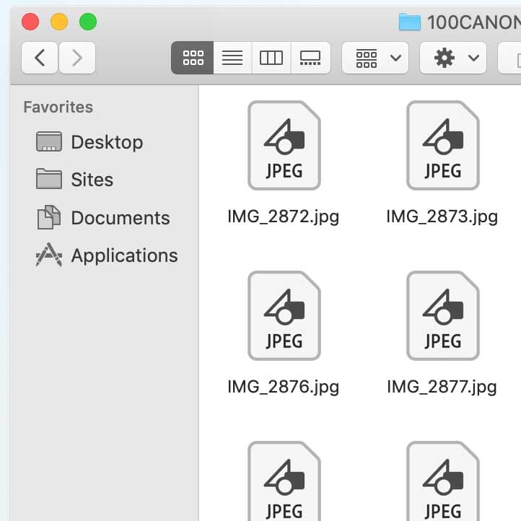521x521 pixels.
Task: Open the group-by arrangement dropdown
Action: (375, 58)
